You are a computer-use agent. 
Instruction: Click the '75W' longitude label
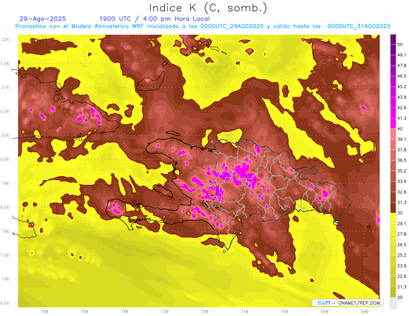pyautogui.click(x=85, y=312)
